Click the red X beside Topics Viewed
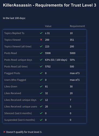The height and width of the screenshot is (136, 99). pos(41,40)
